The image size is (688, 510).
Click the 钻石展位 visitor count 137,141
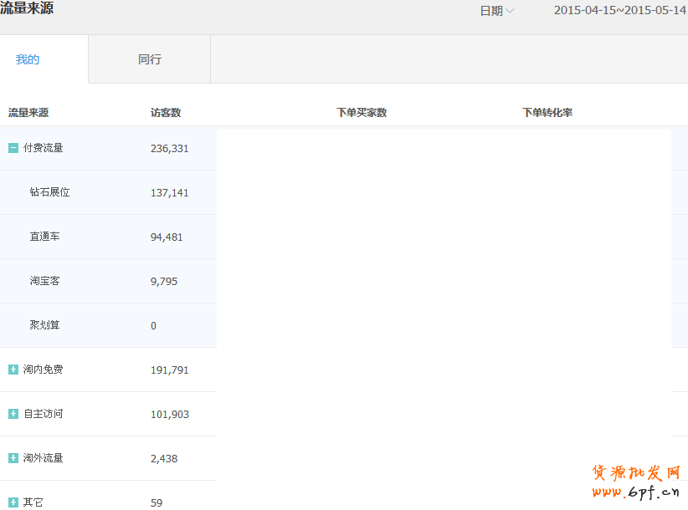170,193
